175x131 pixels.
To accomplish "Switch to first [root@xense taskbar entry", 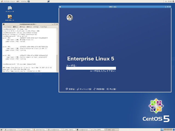I will (11, 130).
